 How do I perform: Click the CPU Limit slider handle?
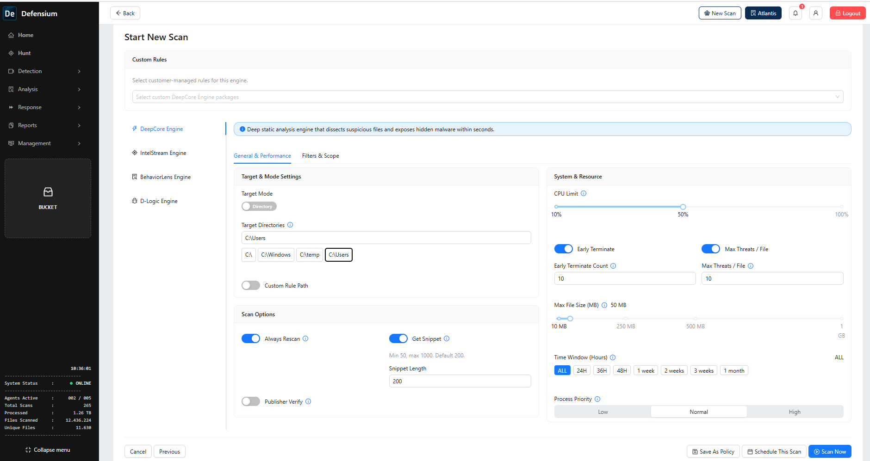coord(683,207)
